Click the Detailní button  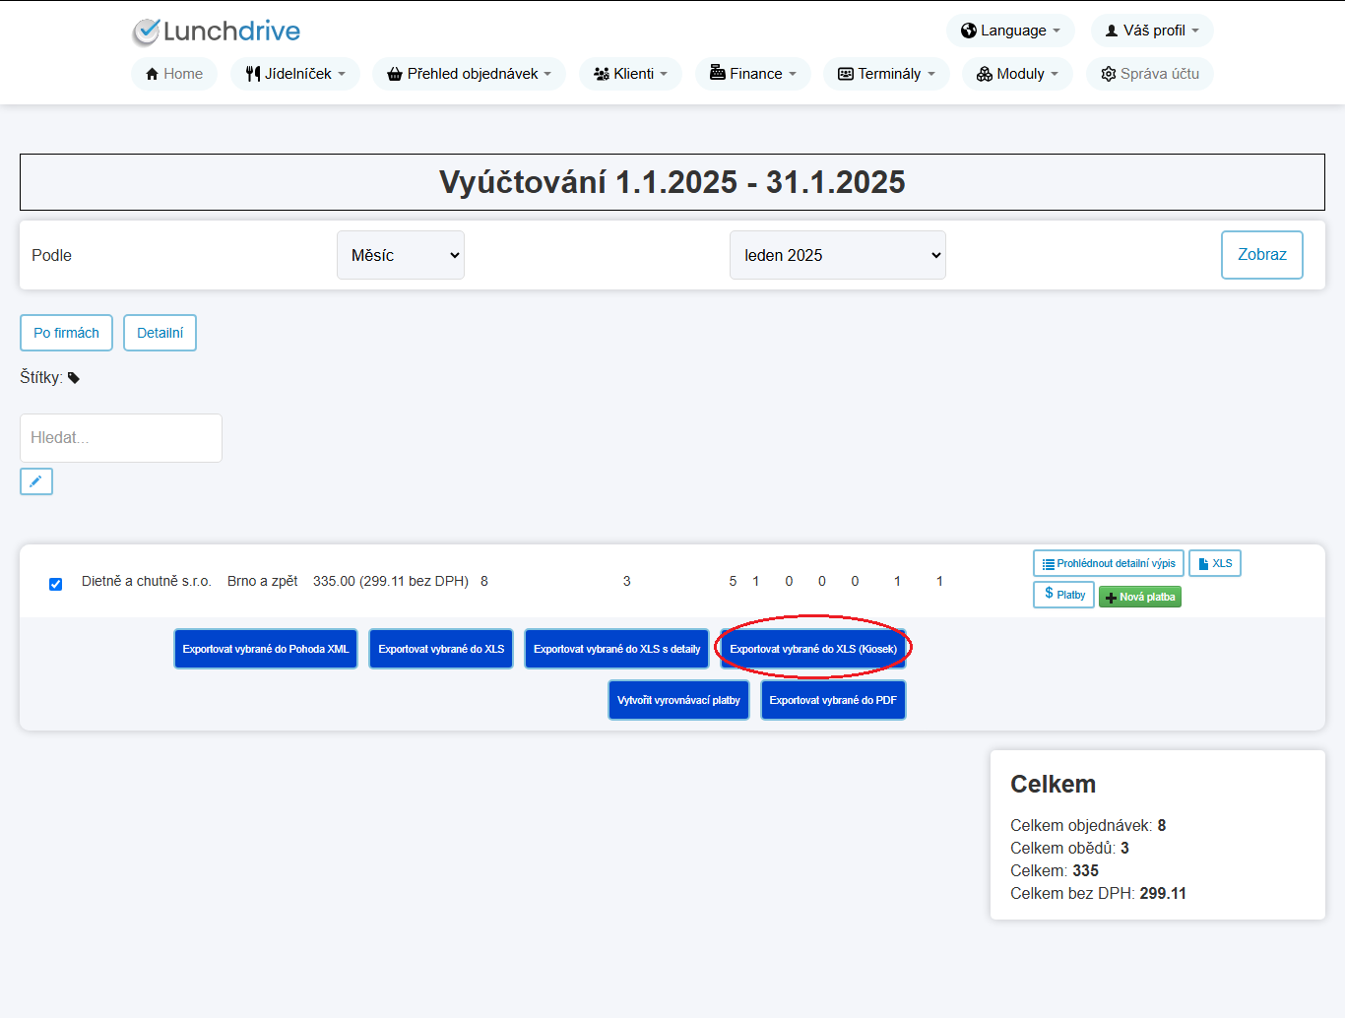pyautogui.click(x=160, y=333)
